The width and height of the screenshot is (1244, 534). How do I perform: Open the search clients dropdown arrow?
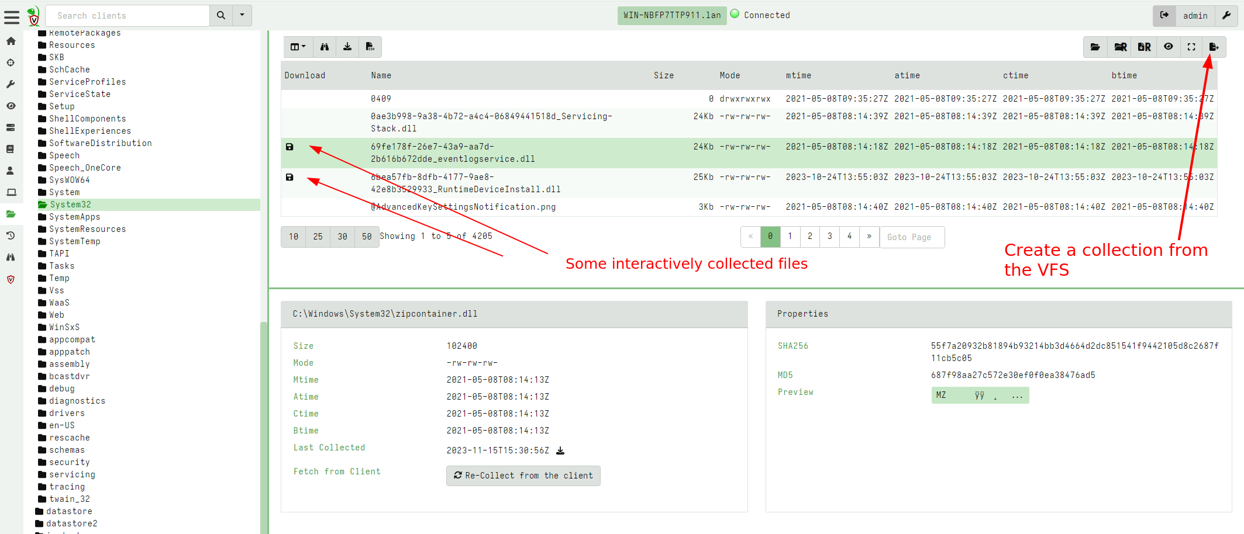[242, 15]
